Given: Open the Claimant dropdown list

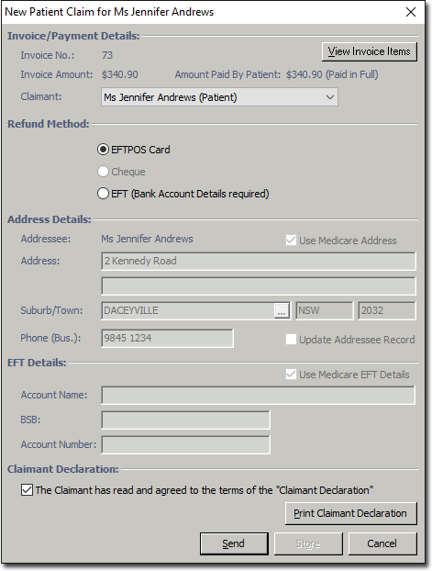Looking at the screenshot, I should tap(219, 97).
